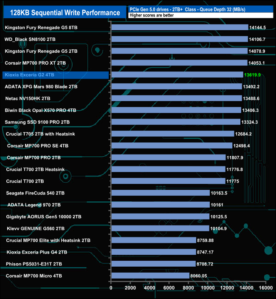Click the Corsair MP700 Micro 4TB bar
Image resolution: width=276 pixels, height=299 pixels.
pyautogui.click(x=150, y=276)
